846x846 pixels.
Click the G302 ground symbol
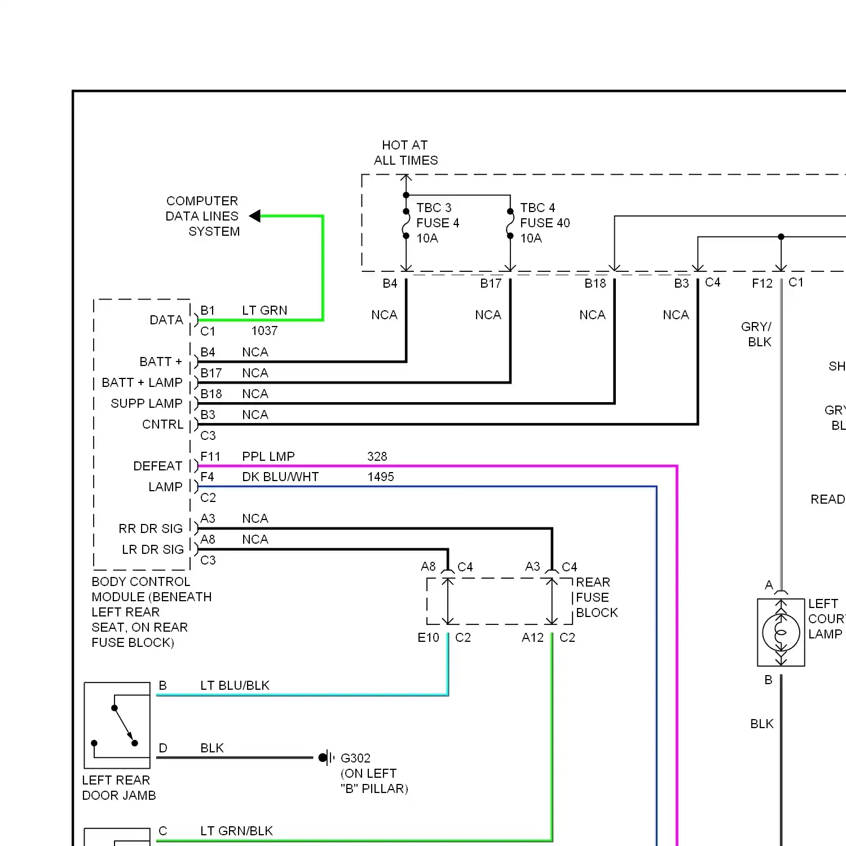tap(327, 757)
